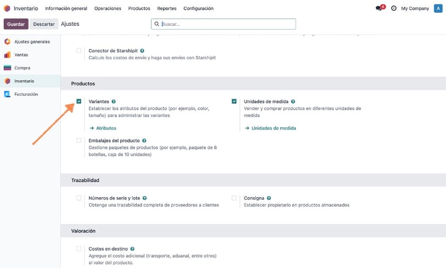
Task: Click the Consigna help question icon
Action: click(269, 198)
